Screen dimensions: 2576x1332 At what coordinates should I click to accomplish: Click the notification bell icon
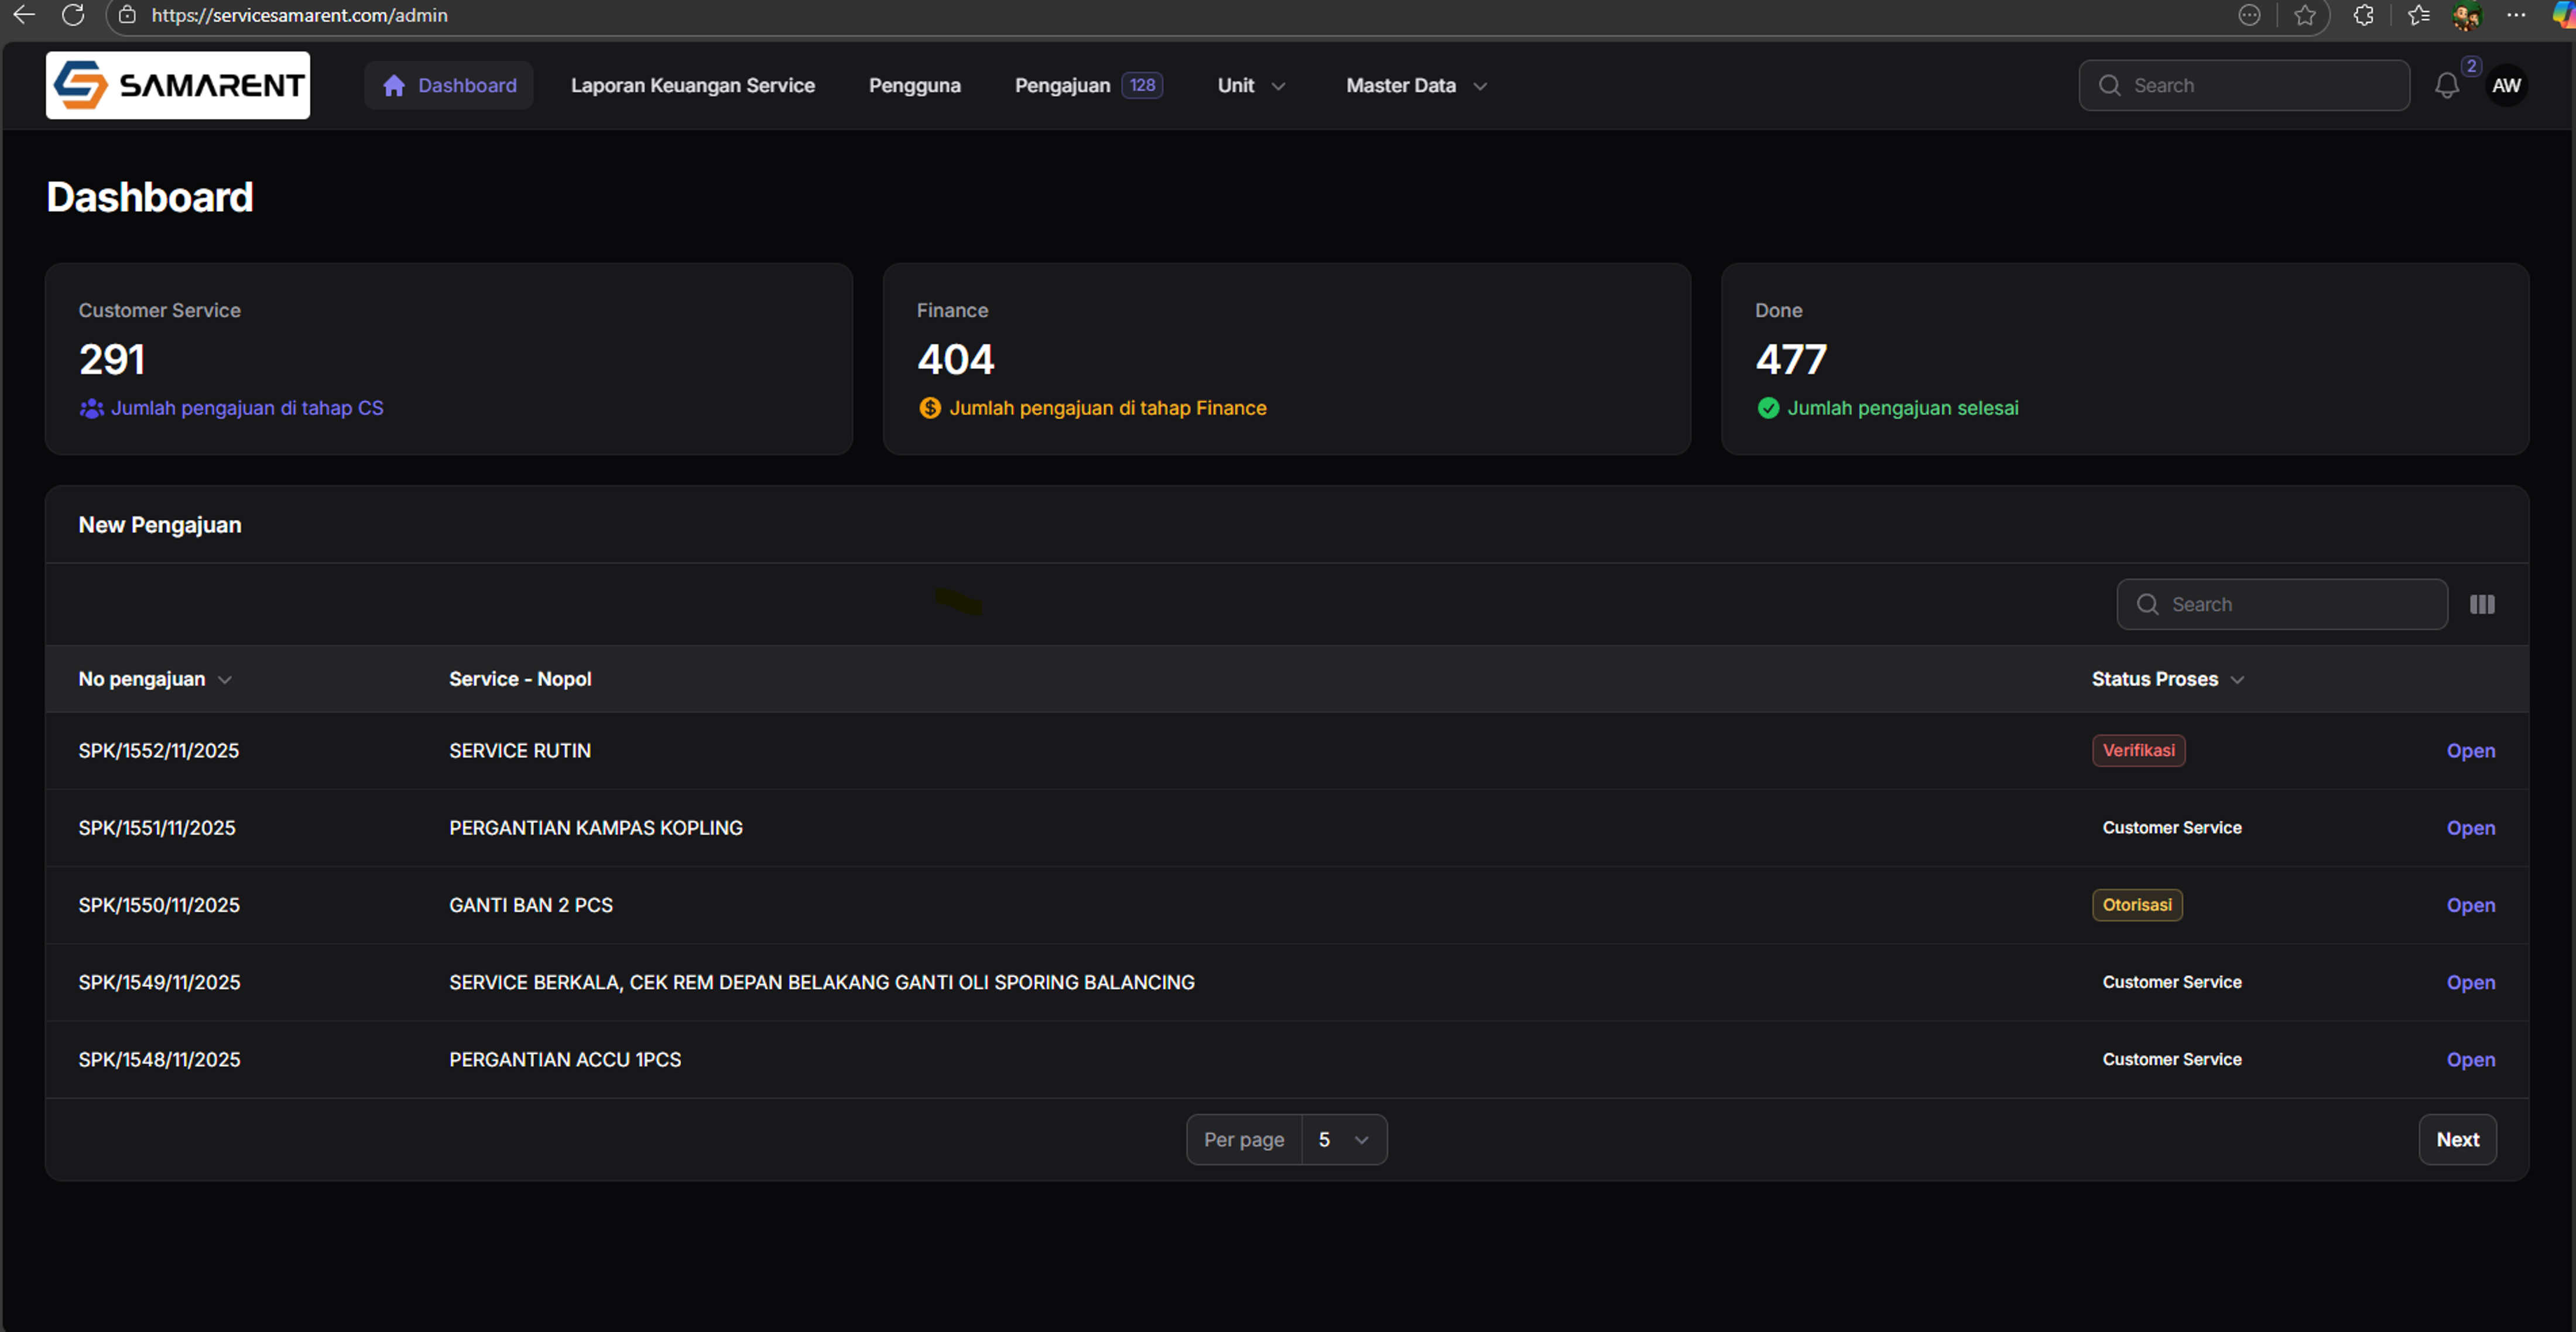2446,86
